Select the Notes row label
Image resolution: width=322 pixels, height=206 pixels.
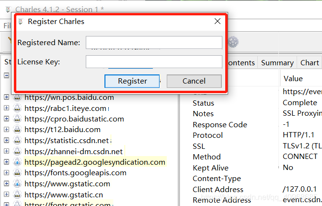203,114
